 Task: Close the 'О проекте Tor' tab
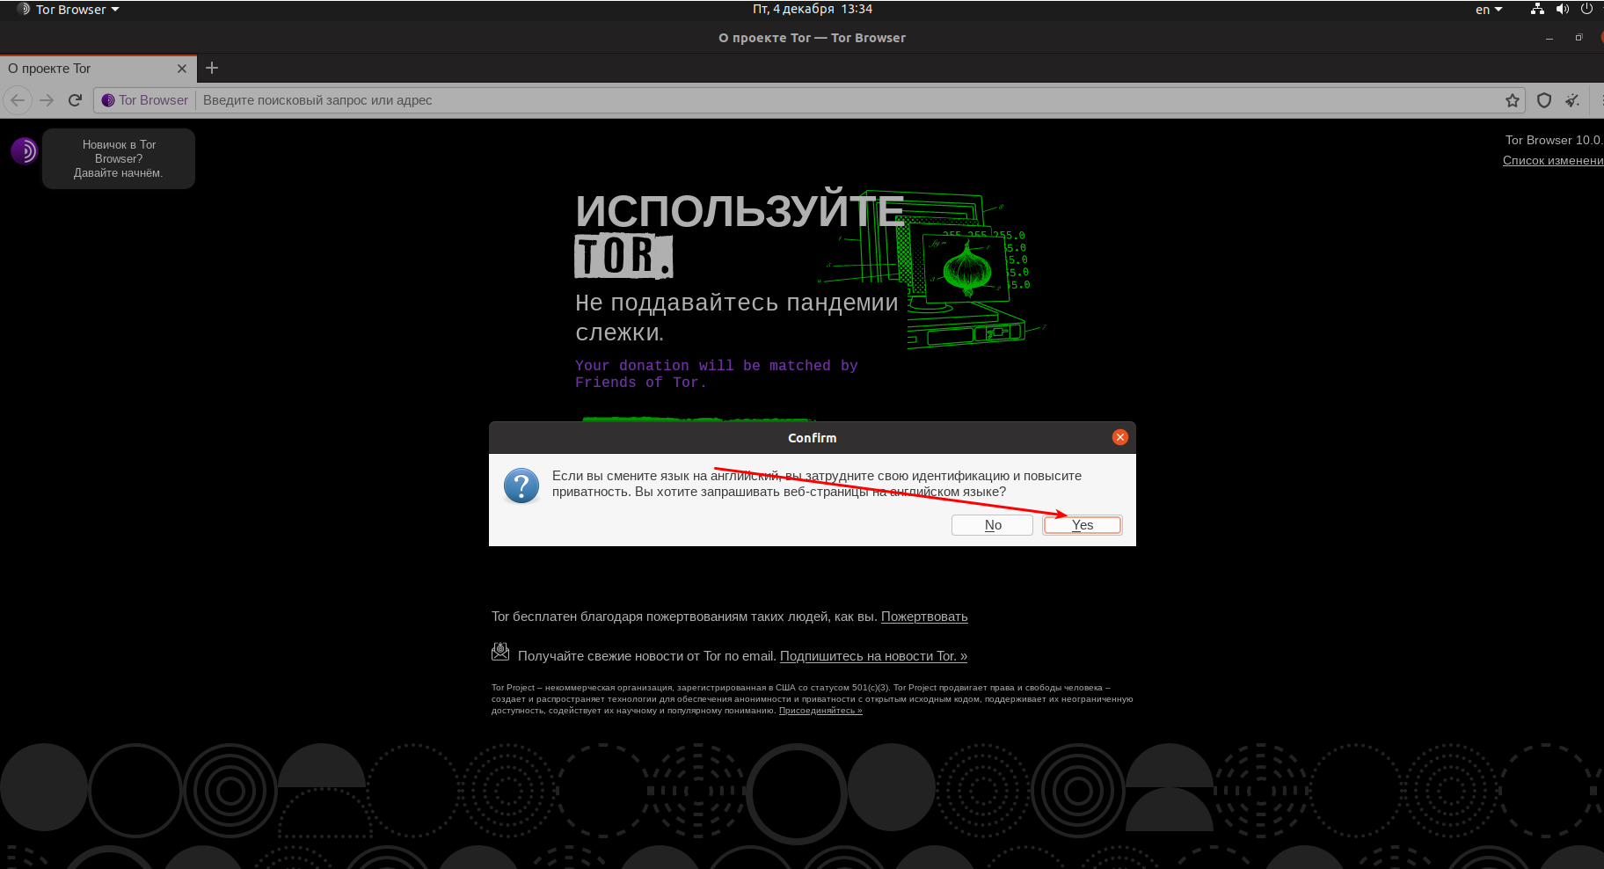[182, 69]
